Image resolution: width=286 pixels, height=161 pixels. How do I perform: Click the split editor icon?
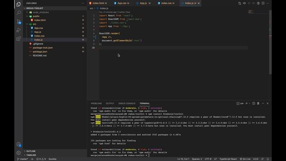point(263,3)
